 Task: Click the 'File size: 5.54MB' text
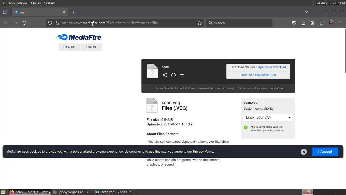coord(160,120)
